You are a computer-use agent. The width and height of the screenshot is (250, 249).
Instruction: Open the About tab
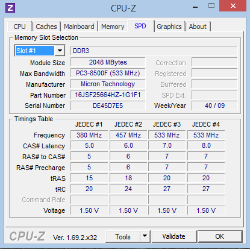(x=198, y=27)
